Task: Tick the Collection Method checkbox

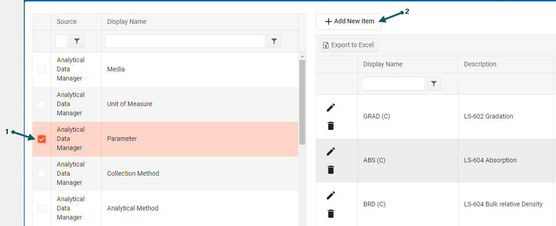Action: coord(42,174)
